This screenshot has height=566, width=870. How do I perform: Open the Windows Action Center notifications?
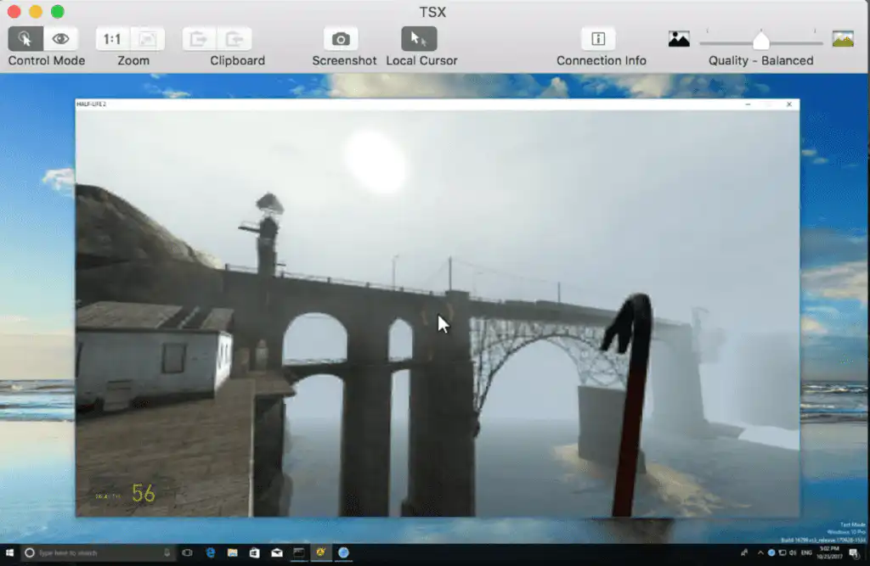click(x=854, y=552)
